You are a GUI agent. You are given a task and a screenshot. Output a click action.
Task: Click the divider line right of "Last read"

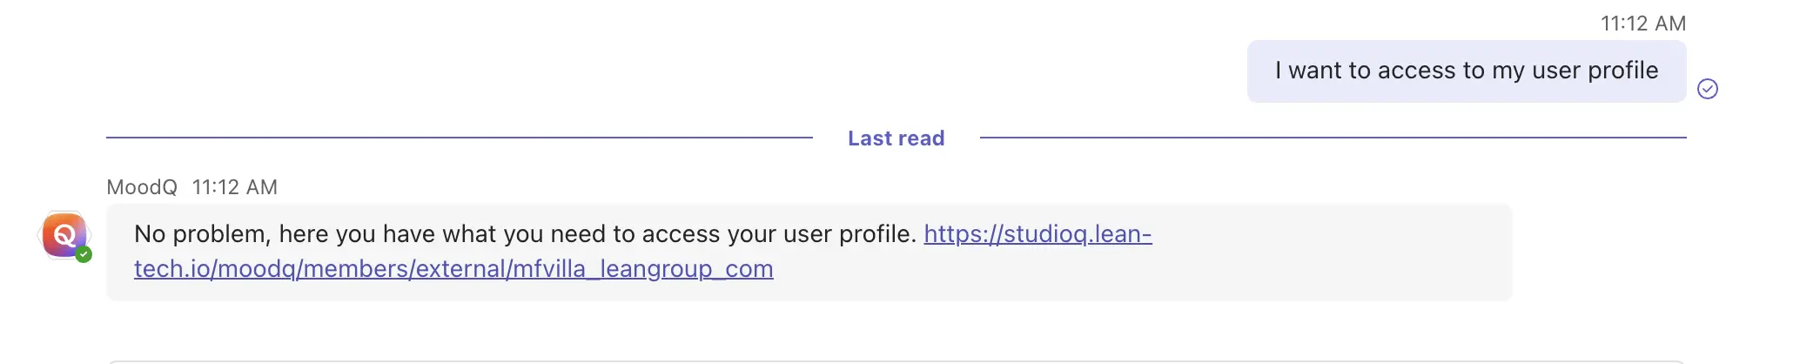[1332, 138]
